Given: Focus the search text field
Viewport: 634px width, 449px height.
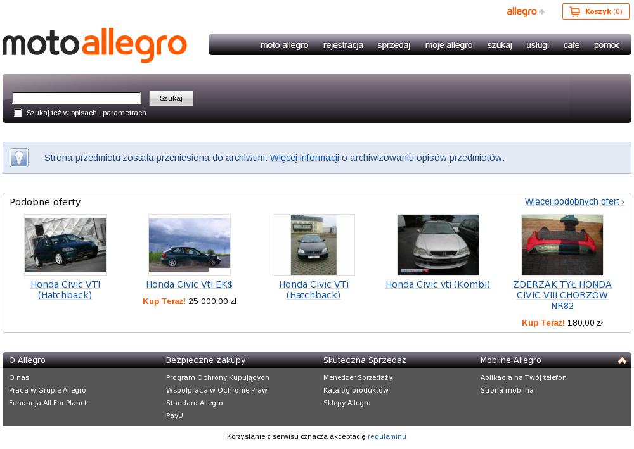Looking at the screenshot, I should point(77,98).
